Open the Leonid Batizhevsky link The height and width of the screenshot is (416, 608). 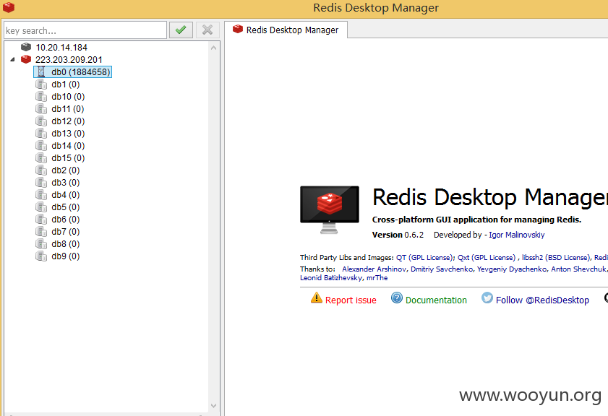click(x=331, y=278)
